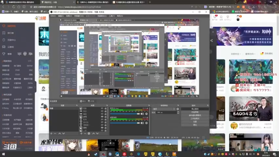Open the 桌面音频 channel settings gear
This screenshot has height=157, width=279.
(x=146, y=123)
